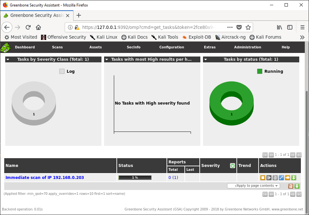
Task: Show more bookmarks via the overflow chevron
Action: [302, 37]
